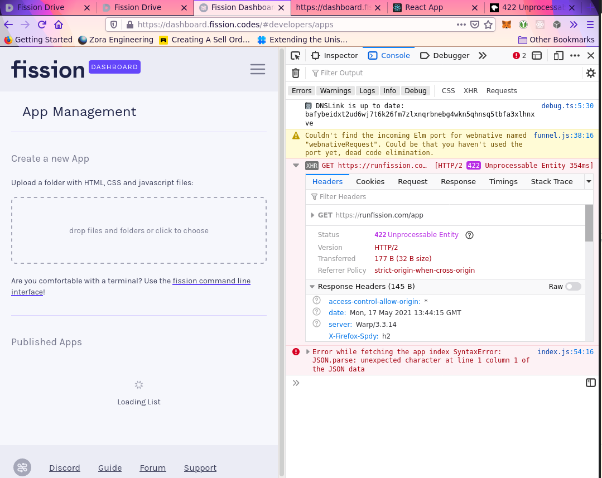
Task: Click the drop files upload area
Action: pyautogui.click(x=138, y=230)
